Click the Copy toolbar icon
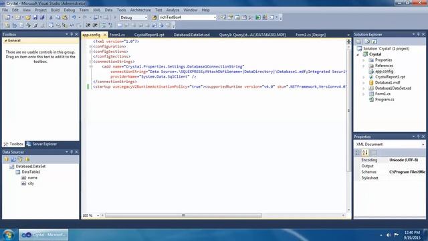 point(58,17)
